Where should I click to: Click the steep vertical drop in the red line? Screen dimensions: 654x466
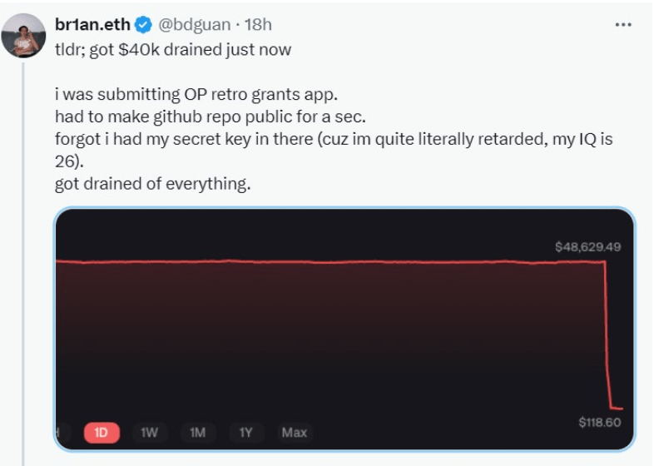coord(607,335)
